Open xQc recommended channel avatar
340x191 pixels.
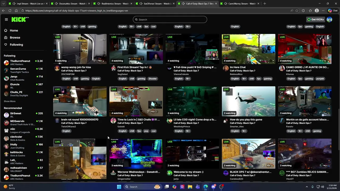click(6, 131)
